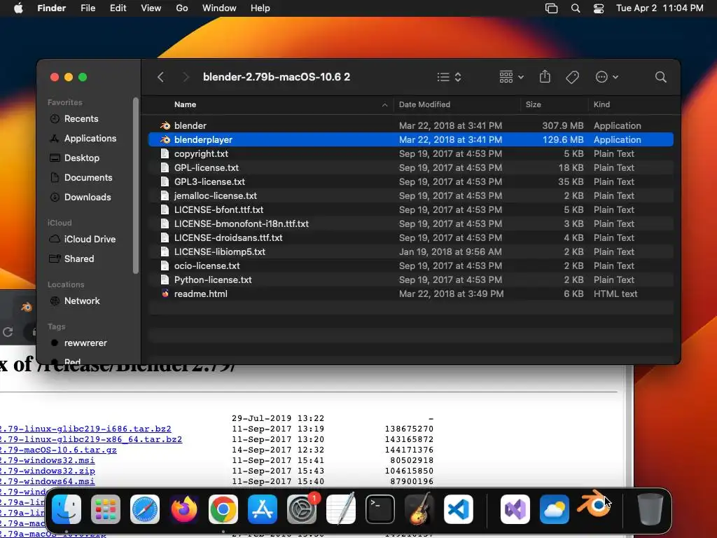Click the 2.79-windows64.msi link in the browser
717x538 pixels.
pyautogui.click(x=47, y=481)
